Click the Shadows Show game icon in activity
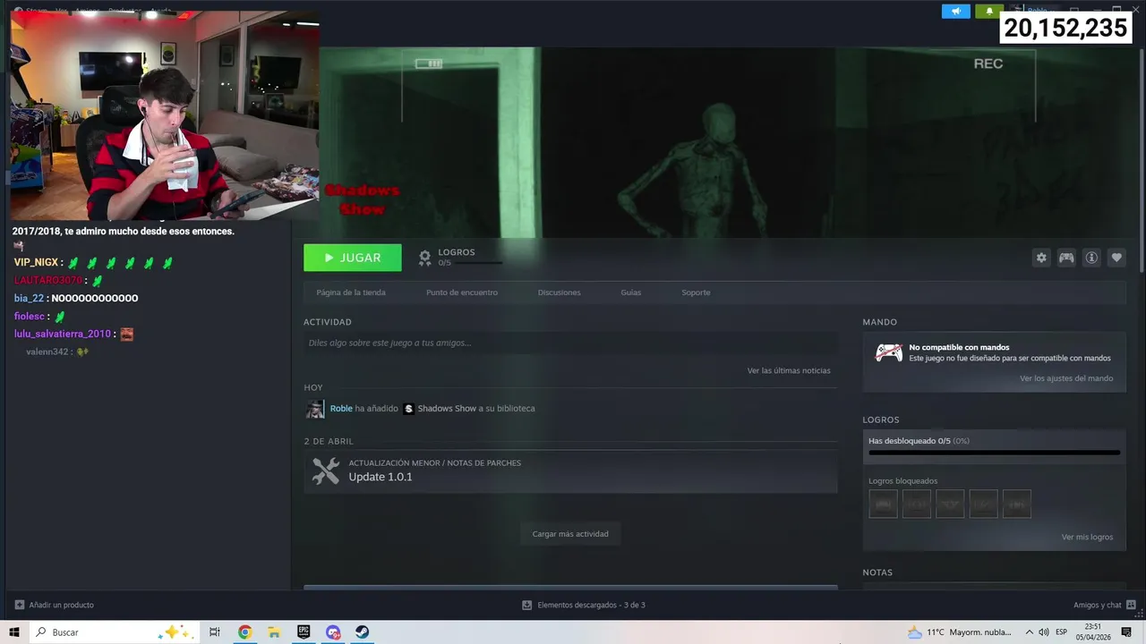 click(408, 409)
